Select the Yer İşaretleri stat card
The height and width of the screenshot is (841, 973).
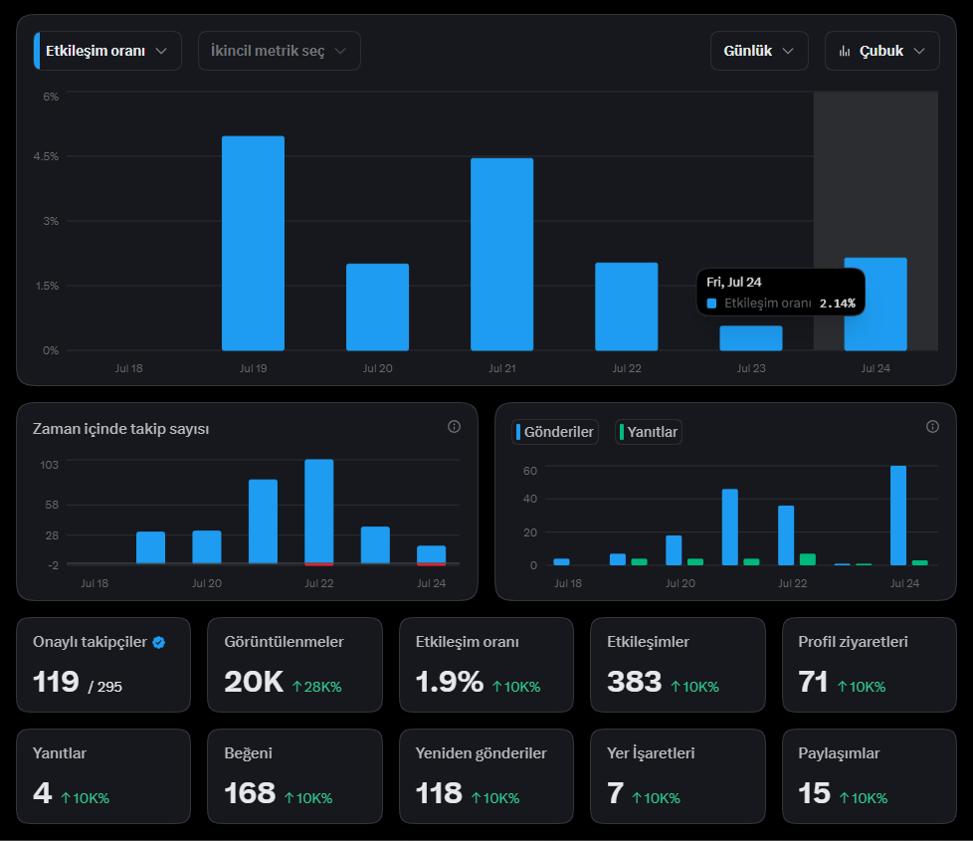(x=678, y=776)
